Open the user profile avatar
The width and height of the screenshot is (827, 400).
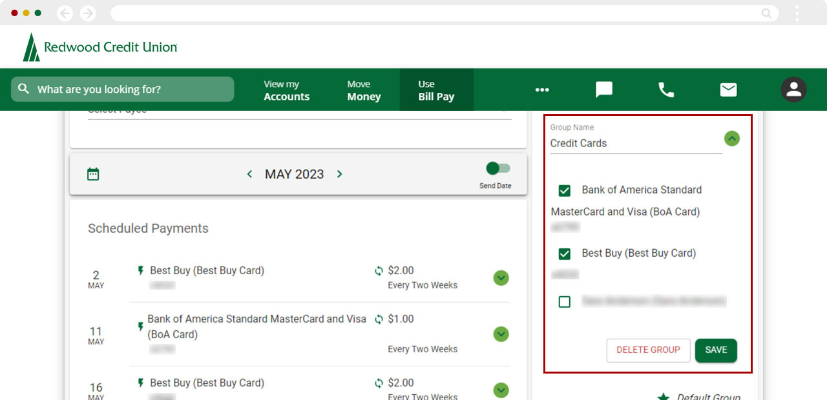point(793,90)
